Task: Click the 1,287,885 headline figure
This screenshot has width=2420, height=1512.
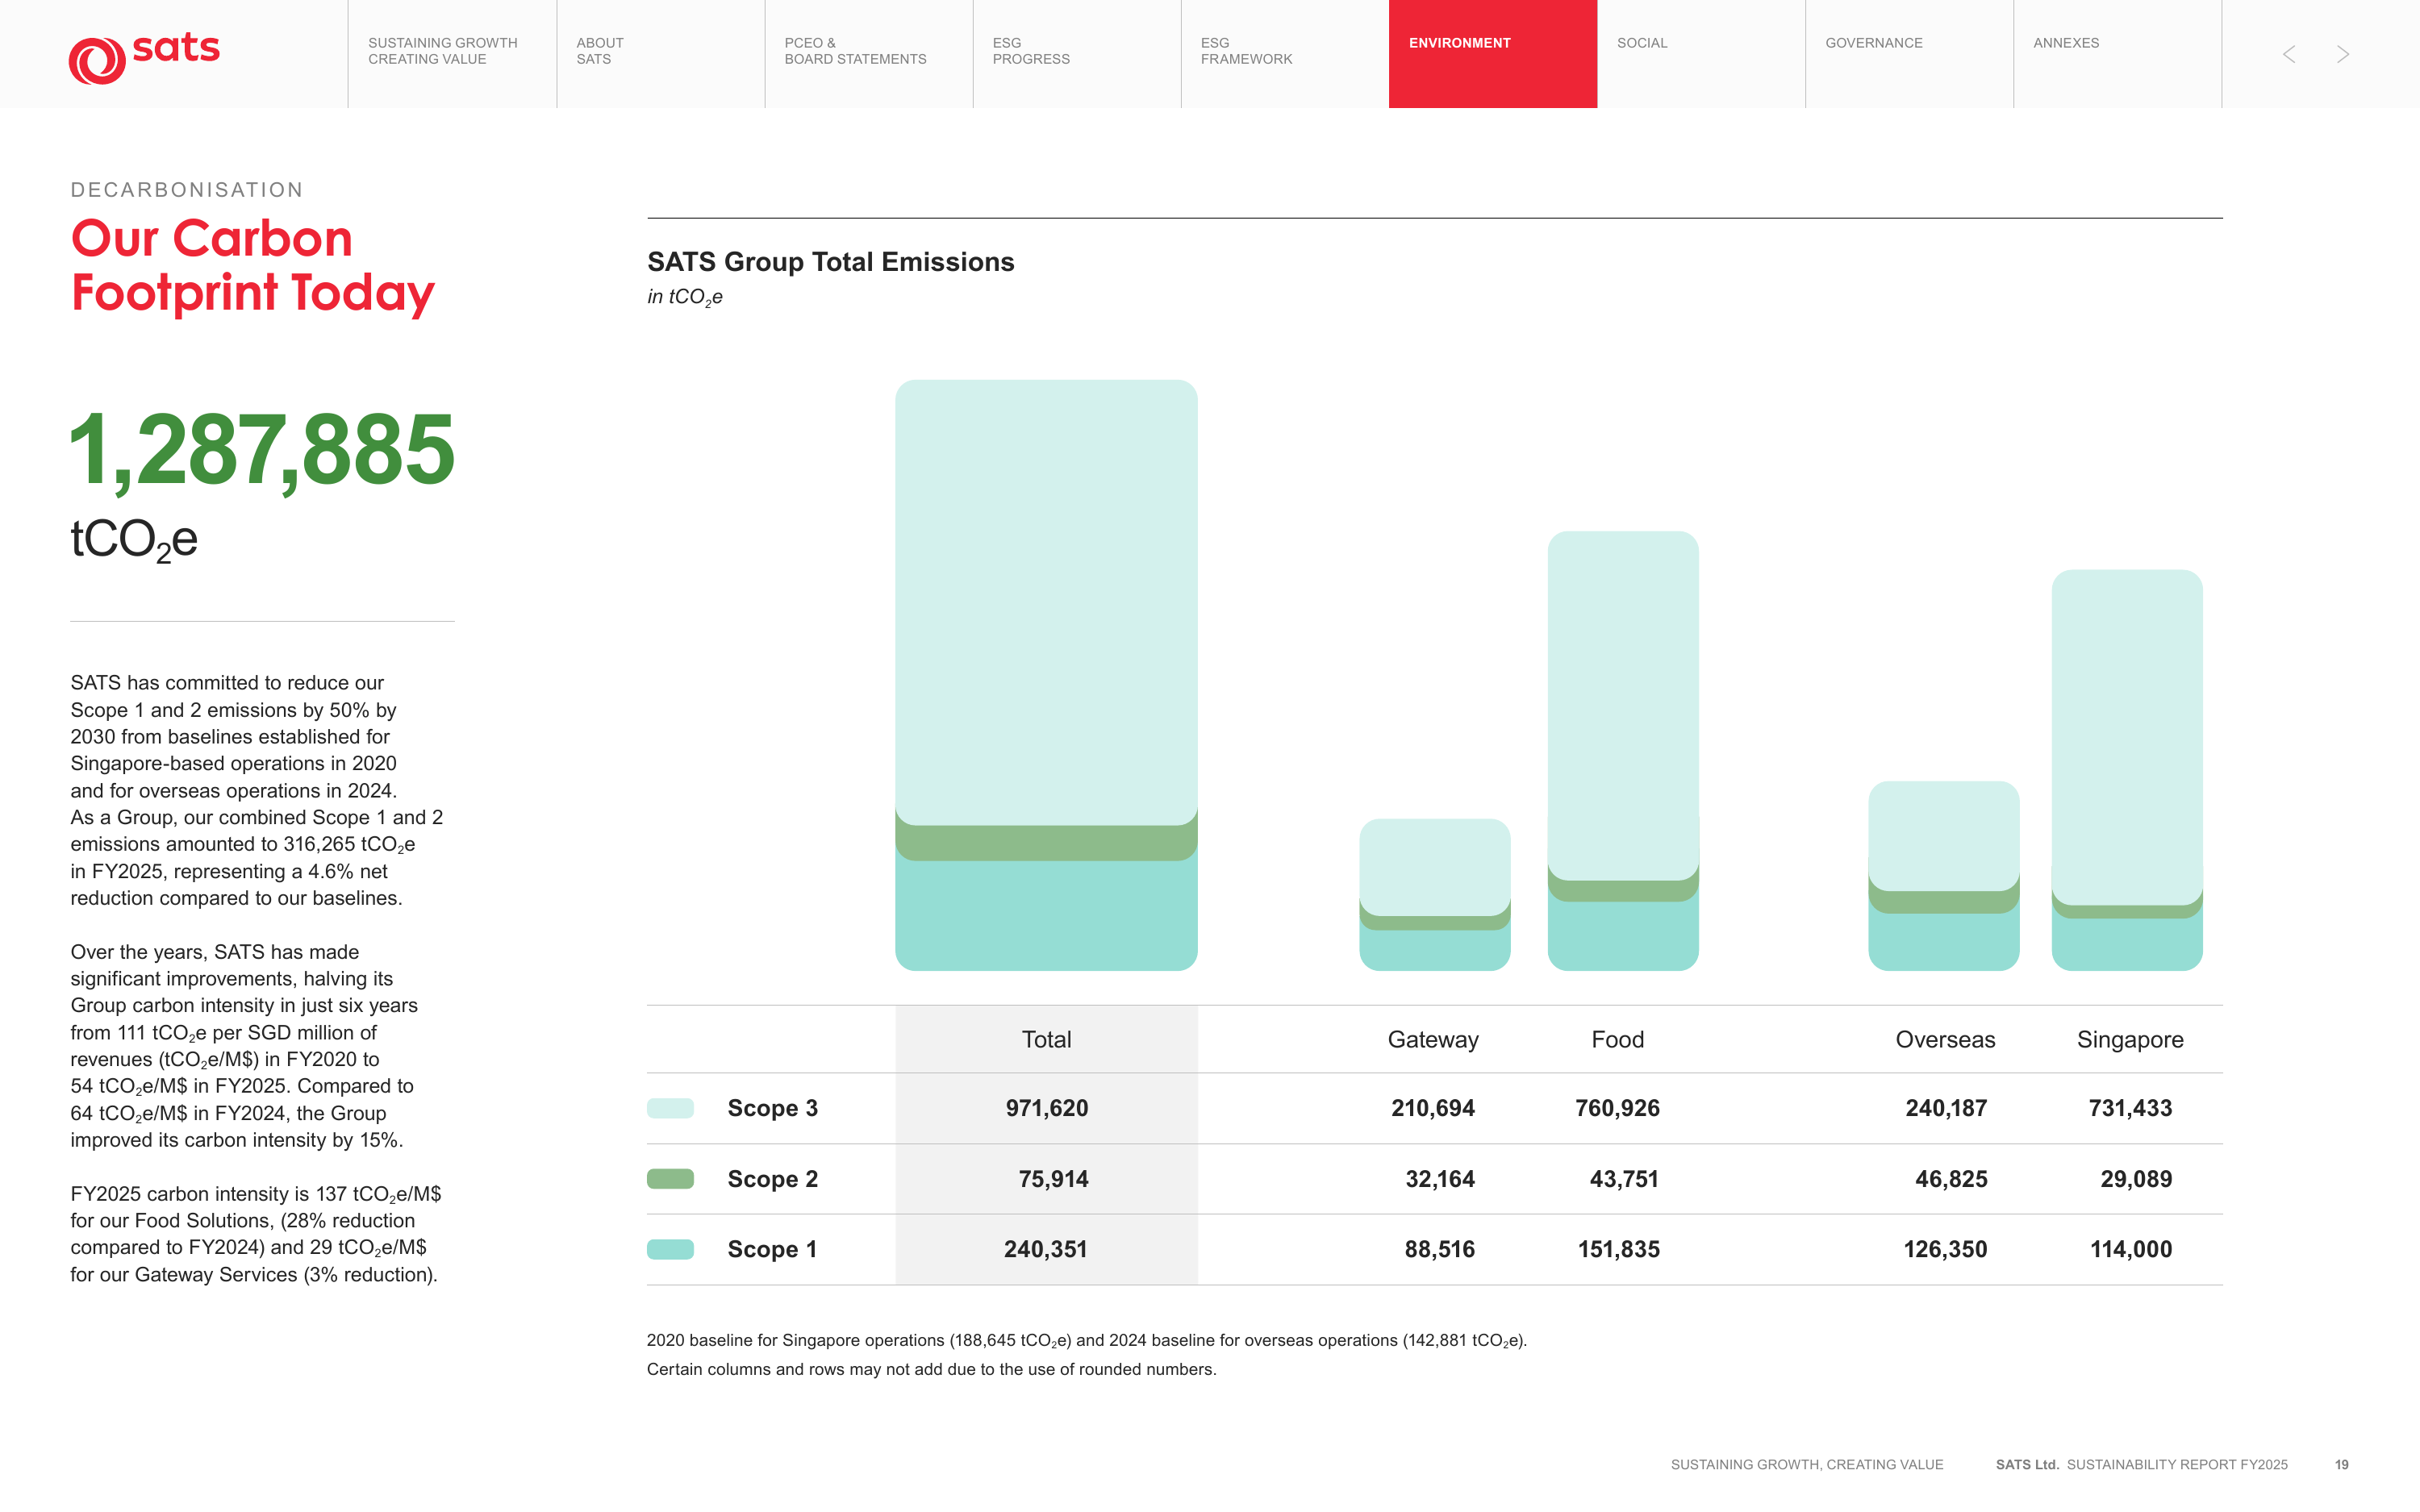Action: click(x=262, y=452)
